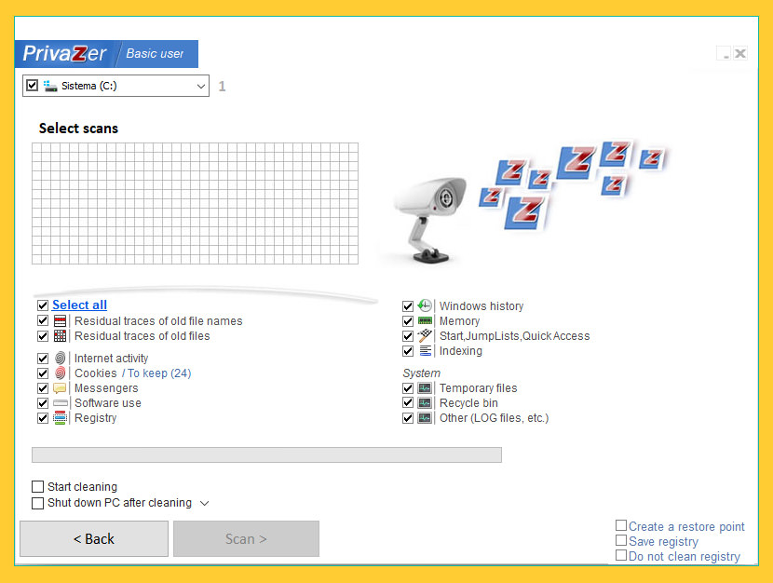Click the Registry scan icon
The image size is (773, 583).
tap(59, 417)
